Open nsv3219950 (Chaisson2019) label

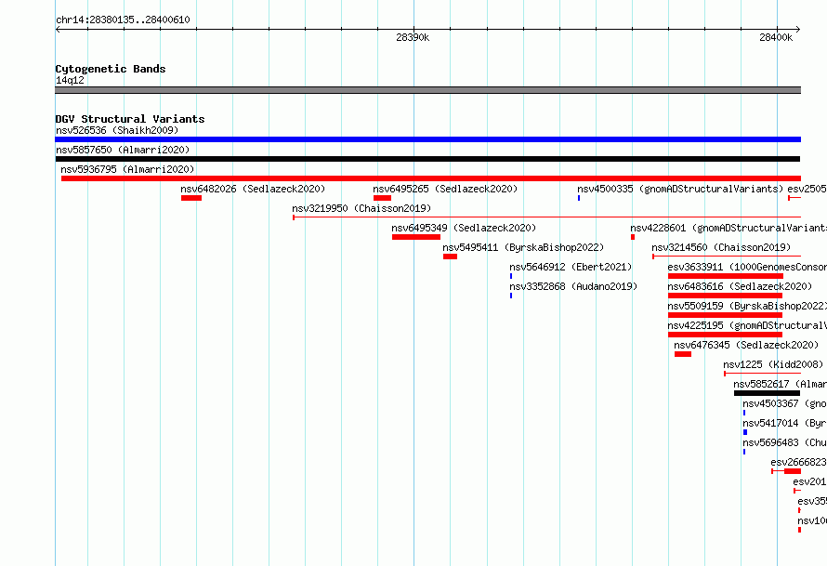click(x=361, y=208)
